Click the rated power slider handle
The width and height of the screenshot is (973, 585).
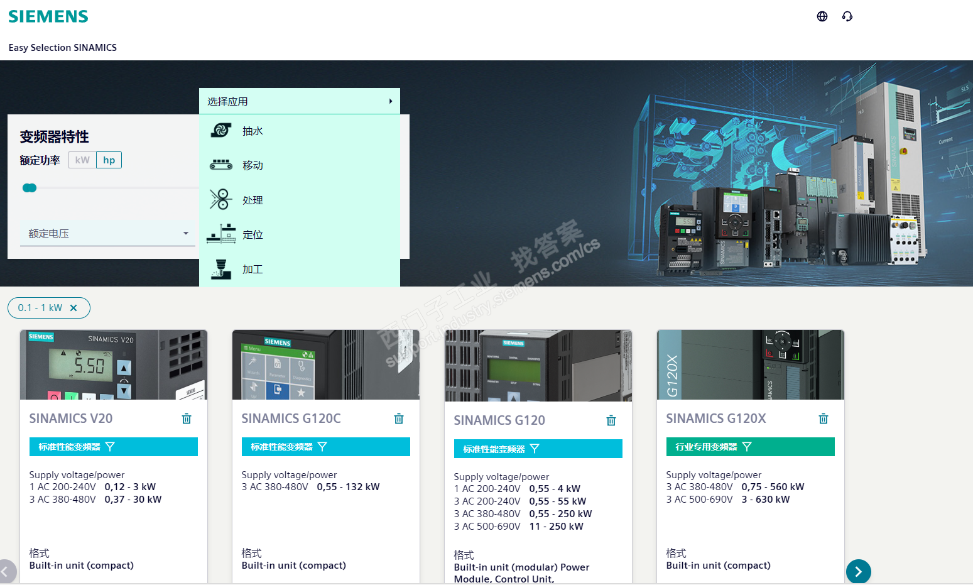click(x=30, y=188)
